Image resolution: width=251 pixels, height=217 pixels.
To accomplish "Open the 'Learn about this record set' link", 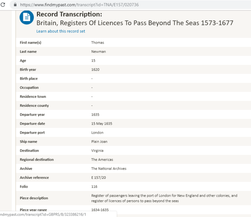I will (x=61, y=31).
